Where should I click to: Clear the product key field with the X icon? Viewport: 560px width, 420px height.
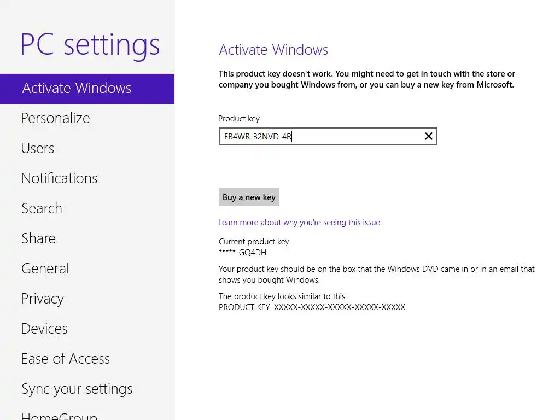pos(429,136)
